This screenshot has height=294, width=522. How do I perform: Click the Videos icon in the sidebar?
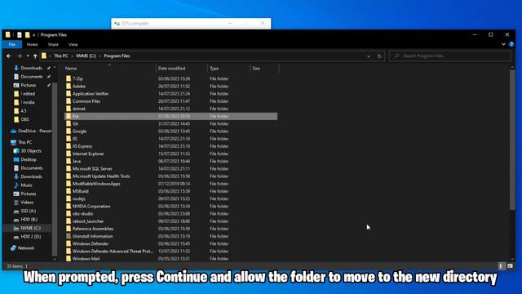(x=16, y=203)
